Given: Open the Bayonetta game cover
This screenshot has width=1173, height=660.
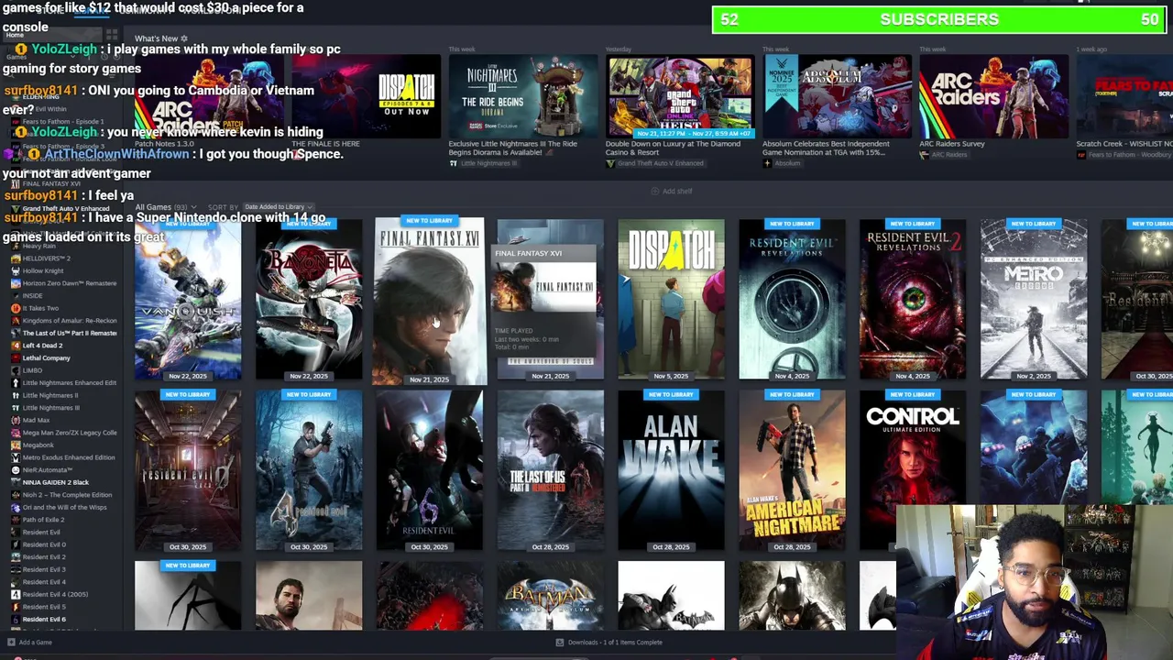Looking at the screenshot, I should [309, 299].
